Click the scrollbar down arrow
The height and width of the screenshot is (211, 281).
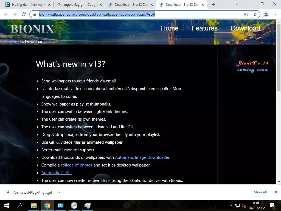pos(279,182)
